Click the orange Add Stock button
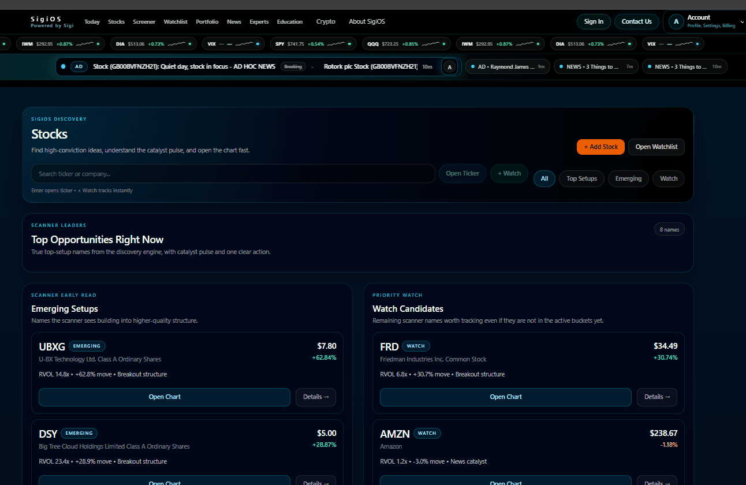 pyautogui.click(x=600, y=147)
